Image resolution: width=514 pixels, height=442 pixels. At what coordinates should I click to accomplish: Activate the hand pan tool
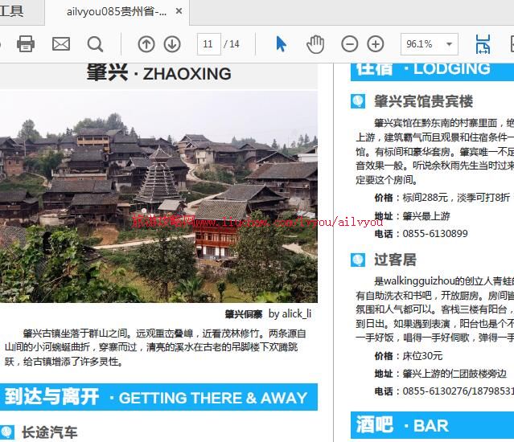coord(315,43)
